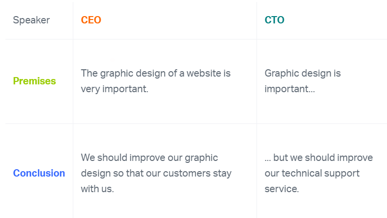Click the CTO conclusion paragraph
387x218 pixels.
click(x=318, y=173)
